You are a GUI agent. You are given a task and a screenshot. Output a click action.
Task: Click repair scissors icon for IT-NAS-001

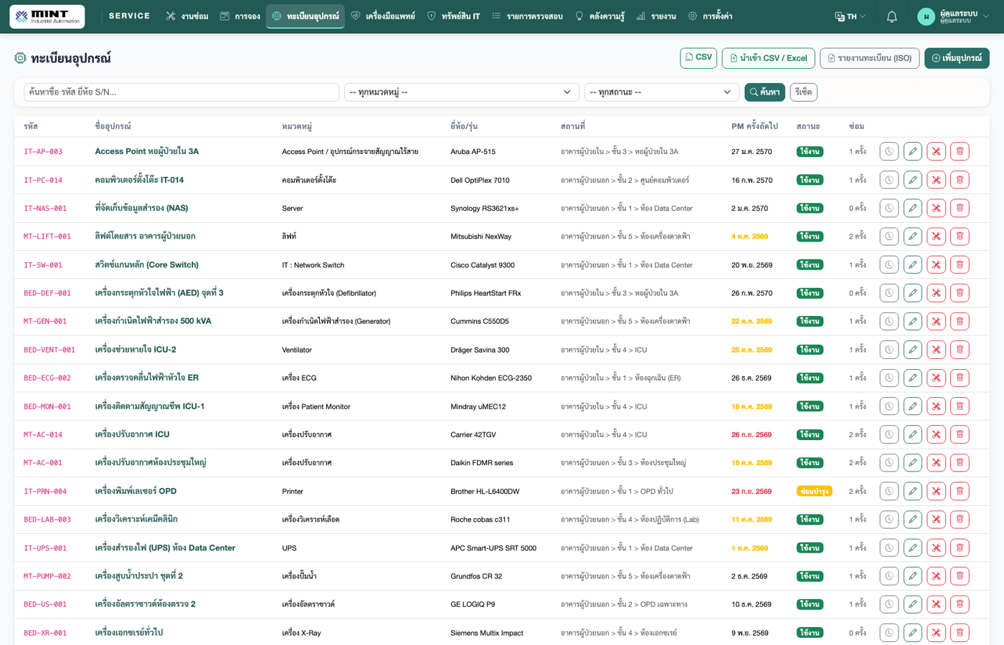click(936, 208)
